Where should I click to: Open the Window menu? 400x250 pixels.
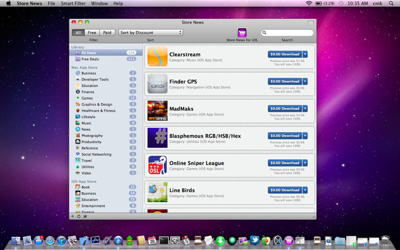[99, 3]
